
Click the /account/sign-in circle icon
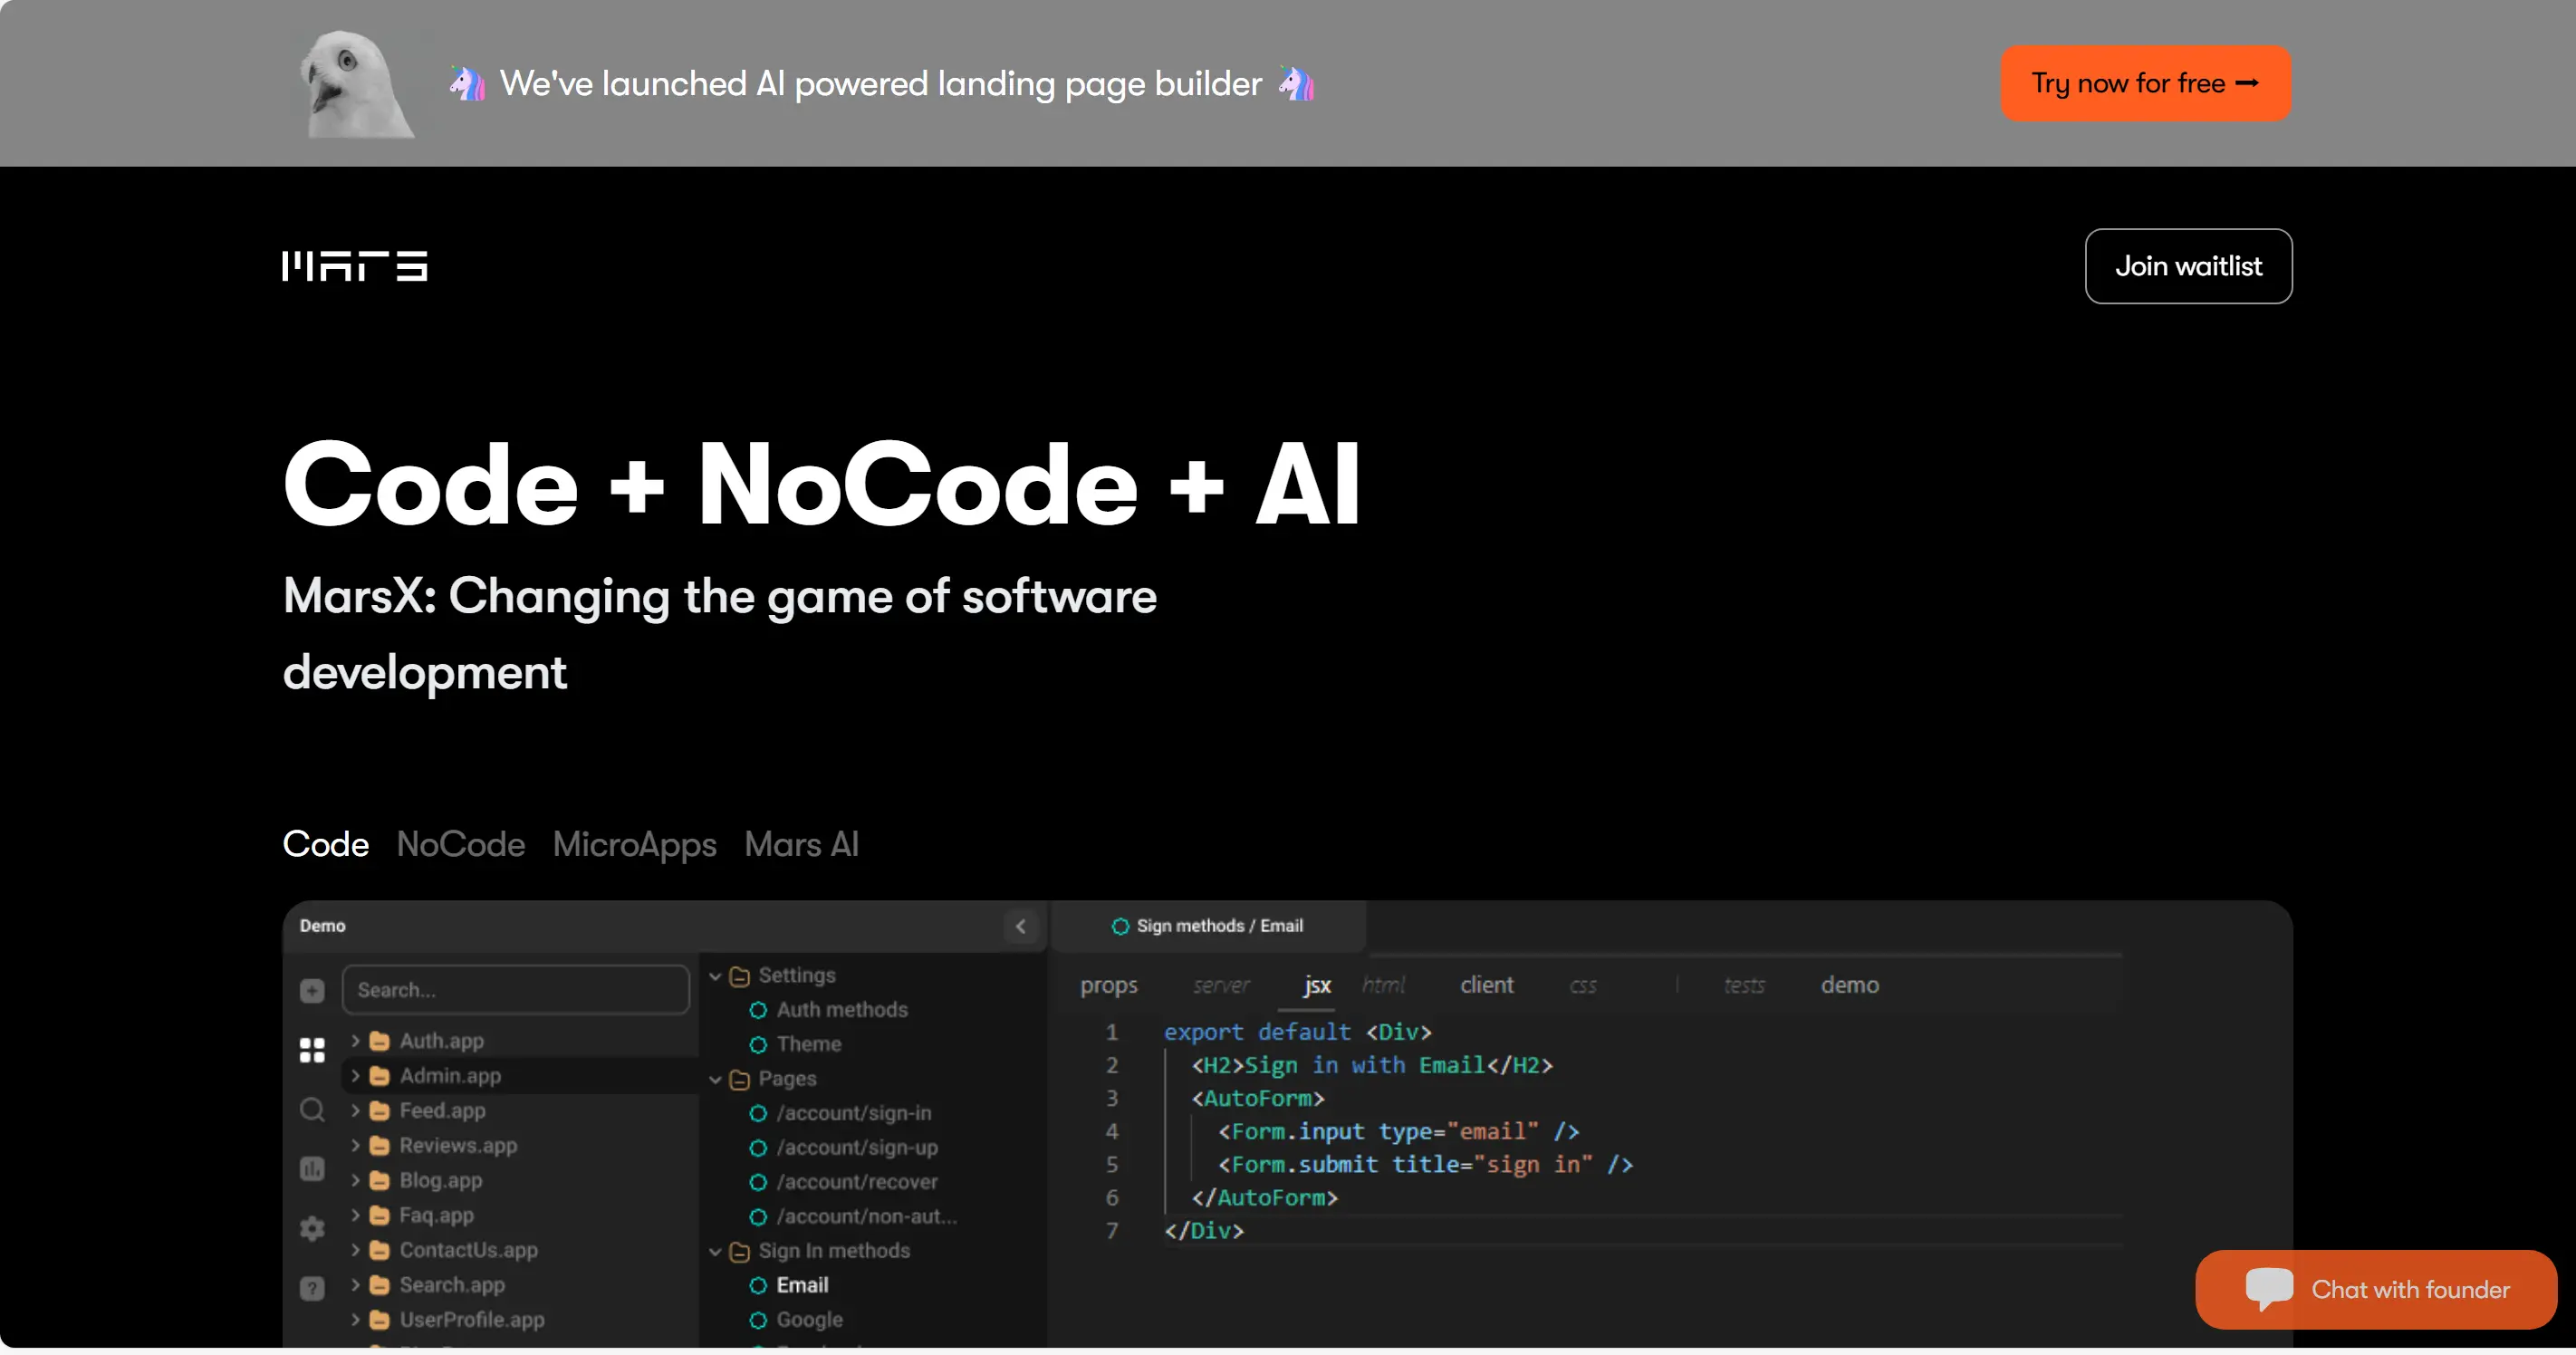coord(758,1113)
